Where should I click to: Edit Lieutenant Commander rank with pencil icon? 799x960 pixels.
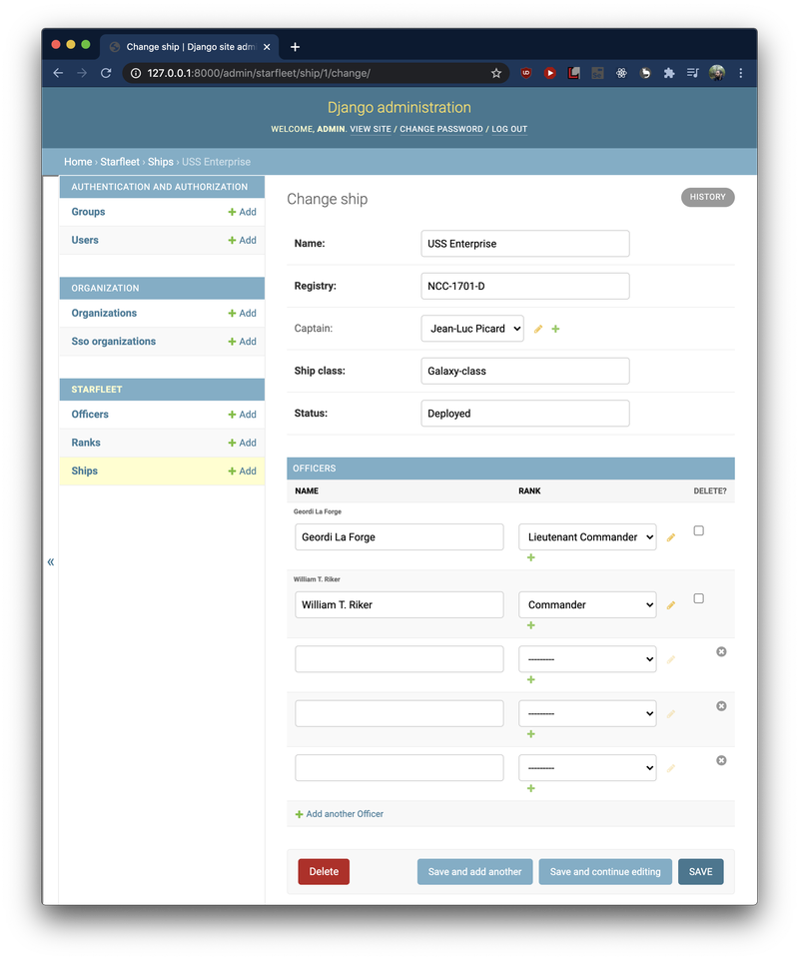(671, 536)
